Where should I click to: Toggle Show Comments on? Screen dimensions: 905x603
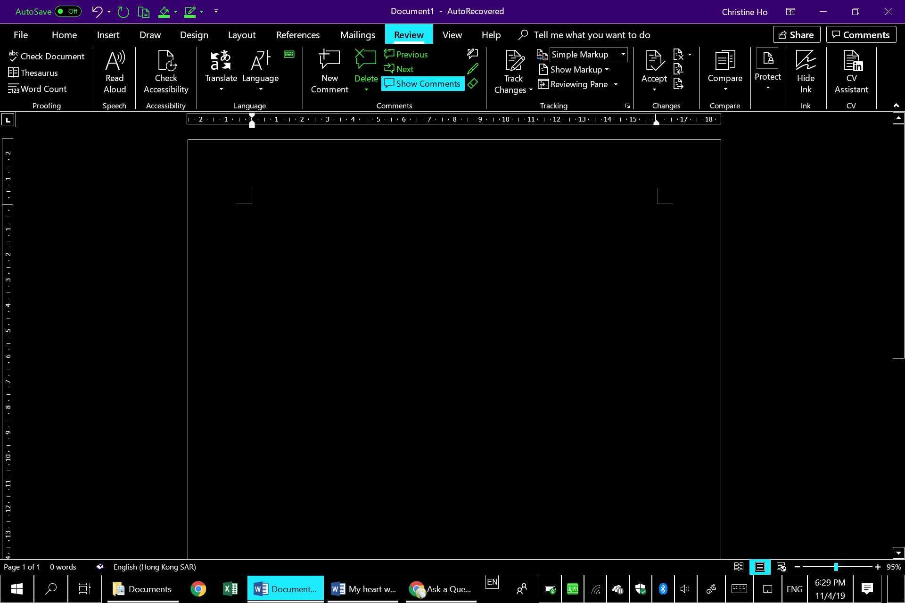(x=422, y=83)
